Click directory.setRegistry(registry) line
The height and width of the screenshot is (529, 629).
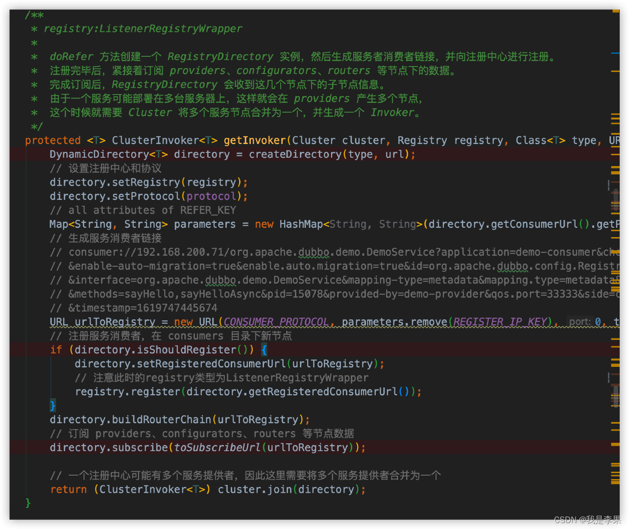click(x=148, y=182)
